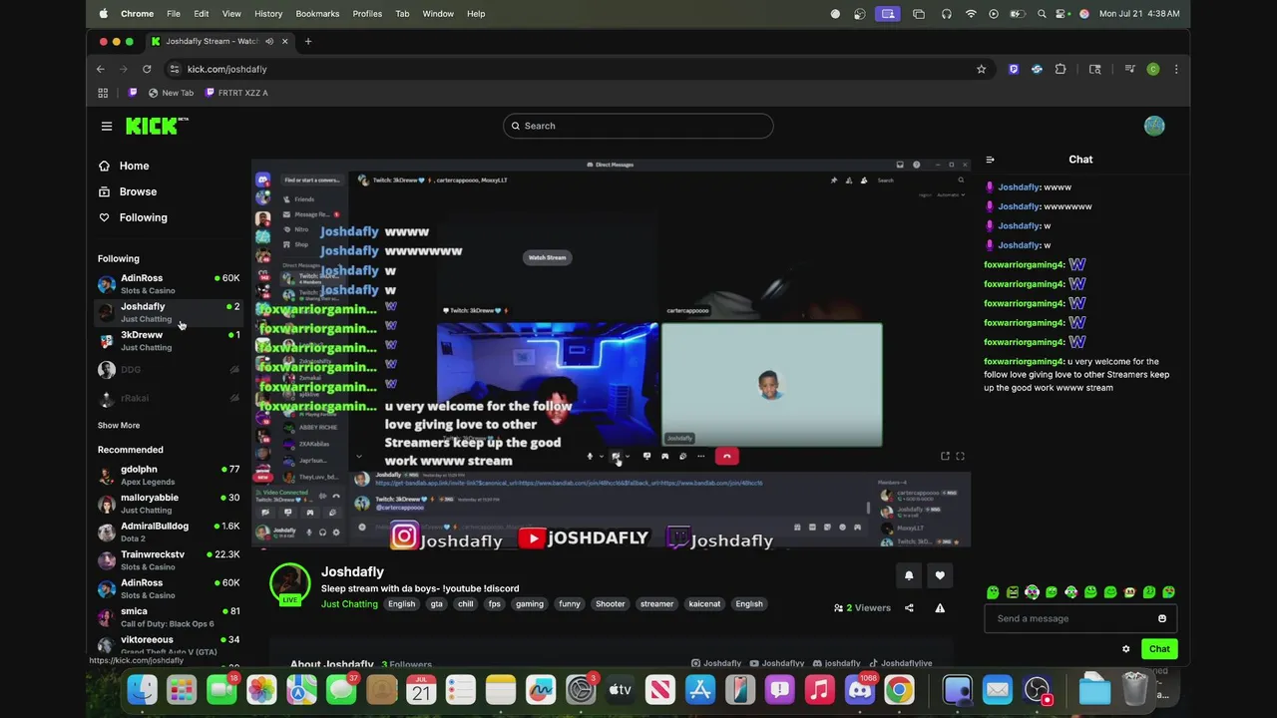Open Chrome File menu

pyautogui.click(x=174, y=14)
